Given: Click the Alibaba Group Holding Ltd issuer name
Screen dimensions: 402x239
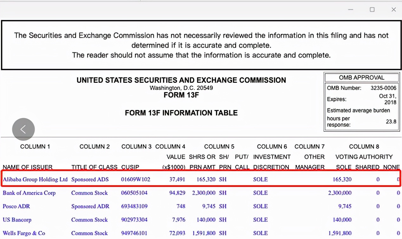Looking at the screenshot, I should tap(35, 179).
